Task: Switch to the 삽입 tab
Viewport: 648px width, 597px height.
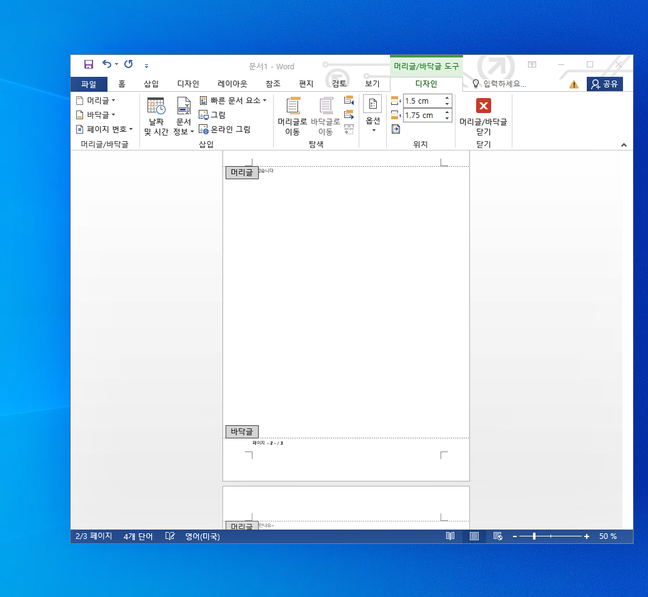Action: click(151, 84)
